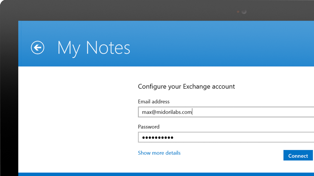Click the masked password dots

158,138
